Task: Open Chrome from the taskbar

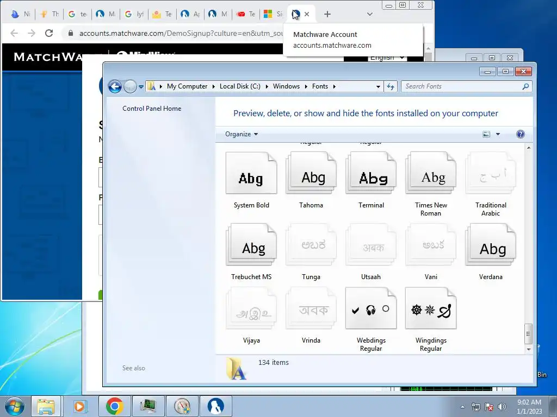Action: pyautogui.click(x=114, y=406)
